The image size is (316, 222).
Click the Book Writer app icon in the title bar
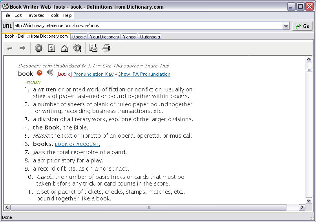coord(5,7)
